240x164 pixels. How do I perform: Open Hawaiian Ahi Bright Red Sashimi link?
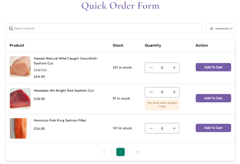64,91
